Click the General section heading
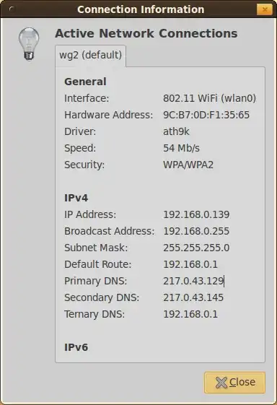Viewport: 277px width, 405px height. click(85, 82)
